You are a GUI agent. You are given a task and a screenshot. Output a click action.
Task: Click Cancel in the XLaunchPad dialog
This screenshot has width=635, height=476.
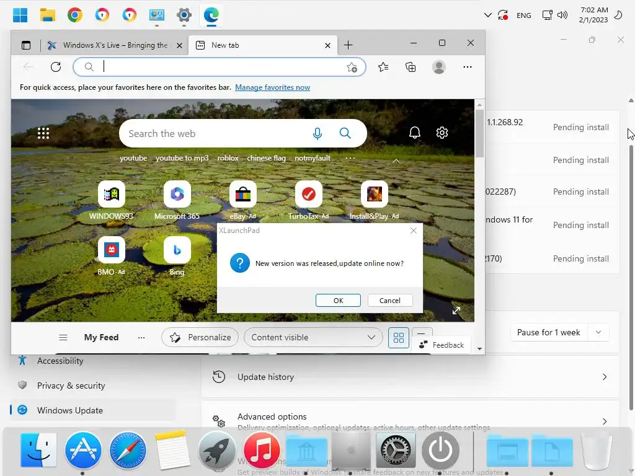pos(389,301)
